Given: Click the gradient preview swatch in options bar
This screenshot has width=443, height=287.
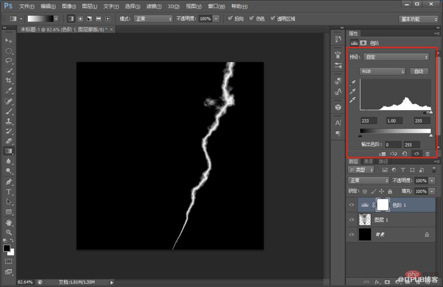Looking at the screenshot, I should [x=40, y=18].
